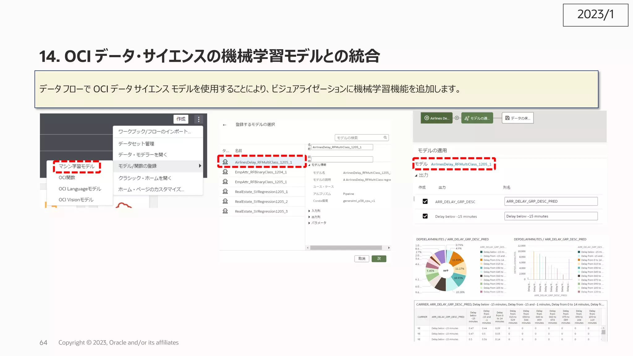Collapse the 出力 section triangle

416,176
